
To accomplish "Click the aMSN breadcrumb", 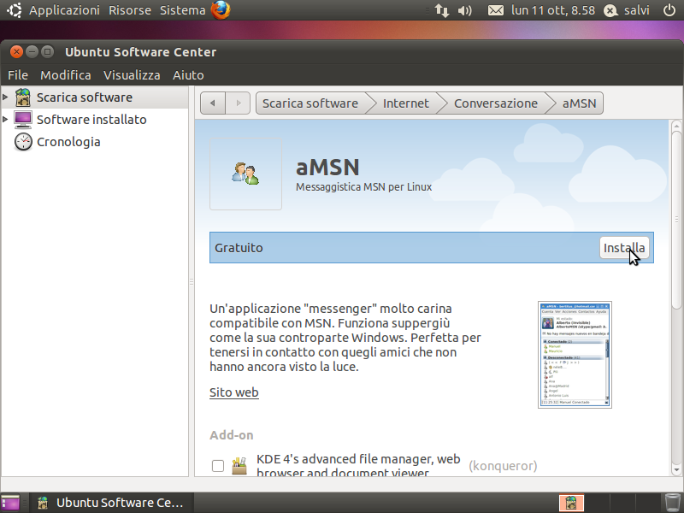I will click(580, 103).
